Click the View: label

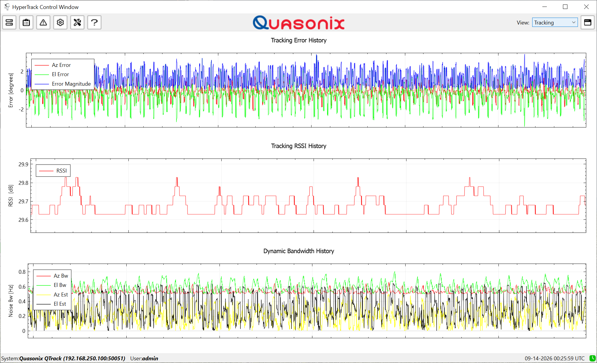(523, 23)
